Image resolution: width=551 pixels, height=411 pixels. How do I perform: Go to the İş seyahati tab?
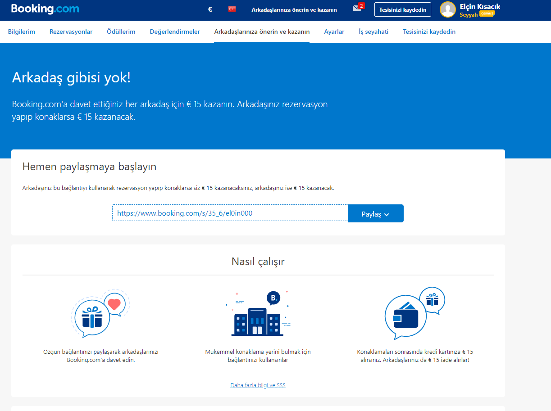(x=373, y=32)
